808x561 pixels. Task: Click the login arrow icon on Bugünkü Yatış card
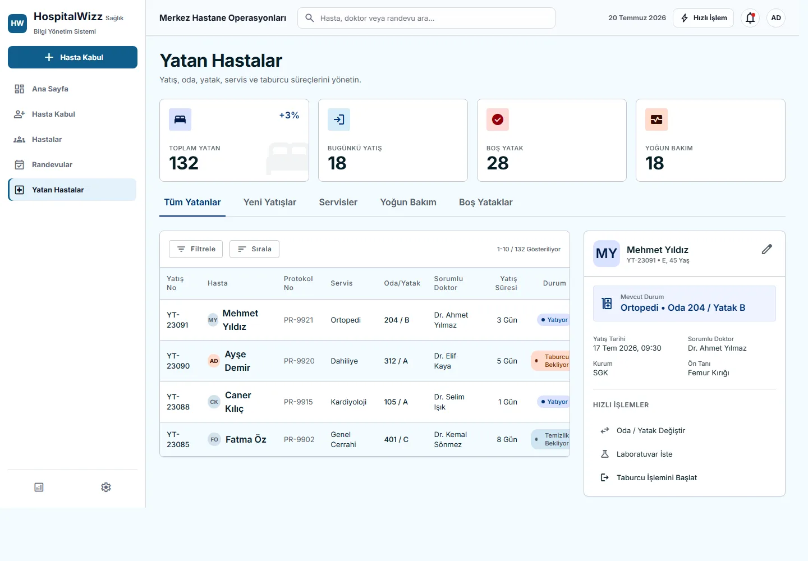tap(339, 119)
